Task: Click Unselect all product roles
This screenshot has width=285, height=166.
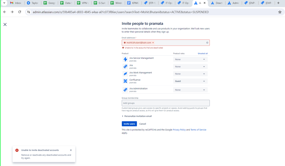Action: click(203, 53)
